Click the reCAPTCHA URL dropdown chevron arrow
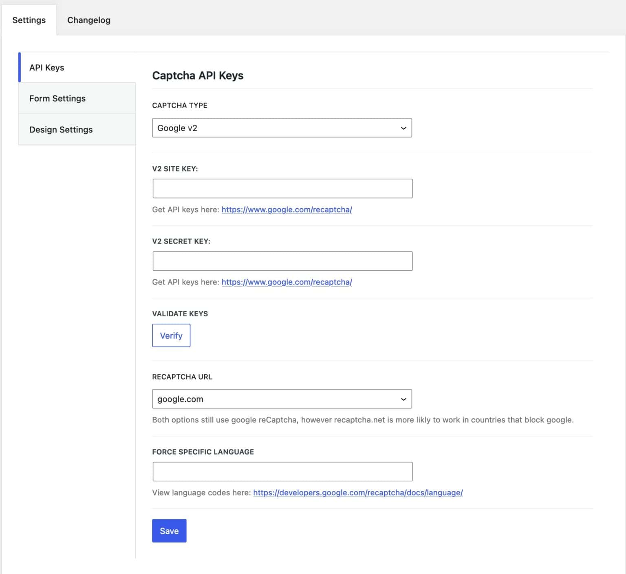The image size is (626, 574). [x=403, y=399]
